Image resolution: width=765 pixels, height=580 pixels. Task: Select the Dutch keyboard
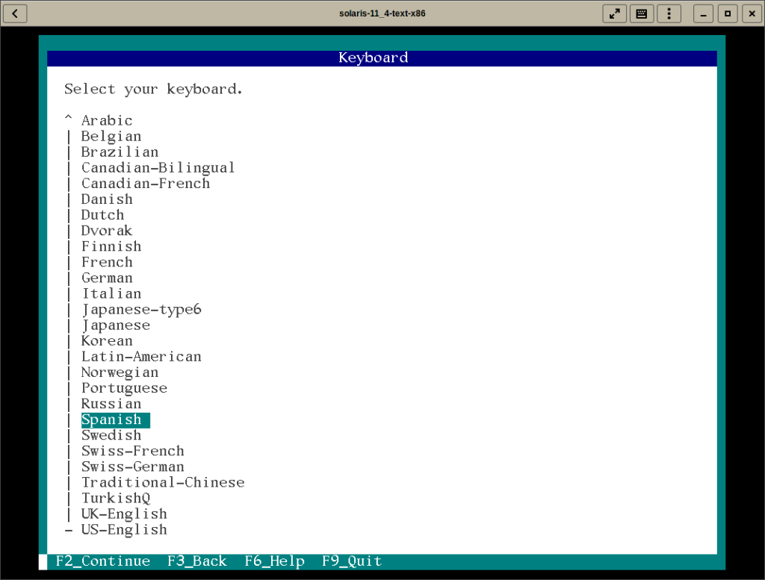(102, 214)
